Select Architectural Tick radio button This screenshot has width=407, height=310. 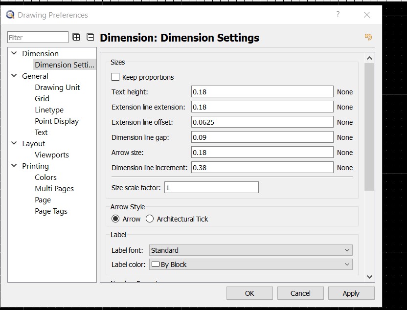150,219
